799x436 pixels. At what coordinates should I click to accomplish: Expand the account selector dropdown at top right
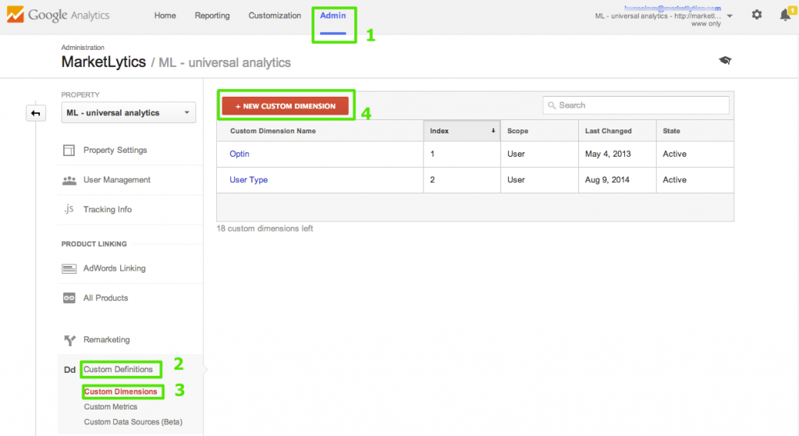(729, 16)
